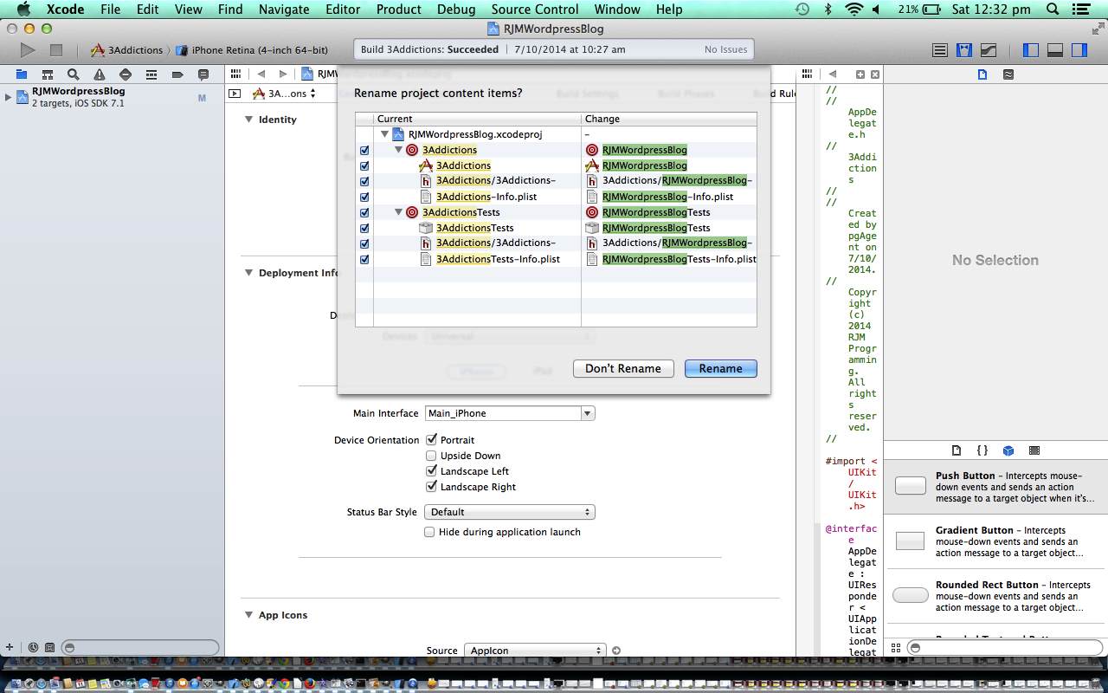Select iPhone Retina (4-inch 64-bit) destination
Image resolution: width=1108 pixels, height=693 pixels.
click(x=252, y=50)
